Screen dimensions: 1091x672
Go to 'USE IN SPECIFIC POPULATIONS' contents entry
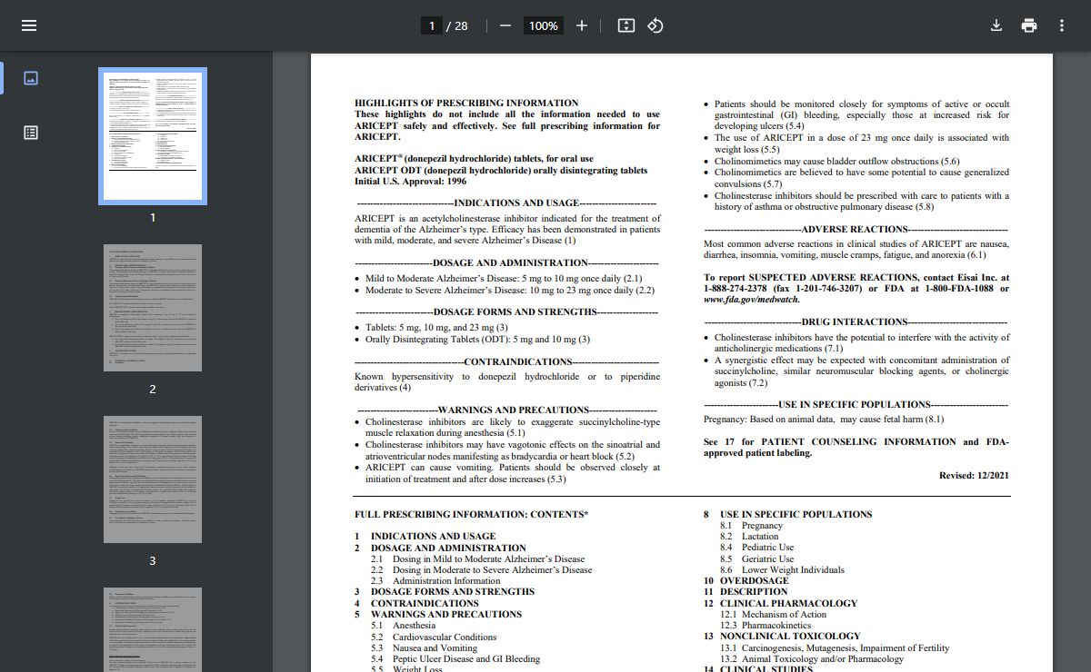click(x=796, y=515)
